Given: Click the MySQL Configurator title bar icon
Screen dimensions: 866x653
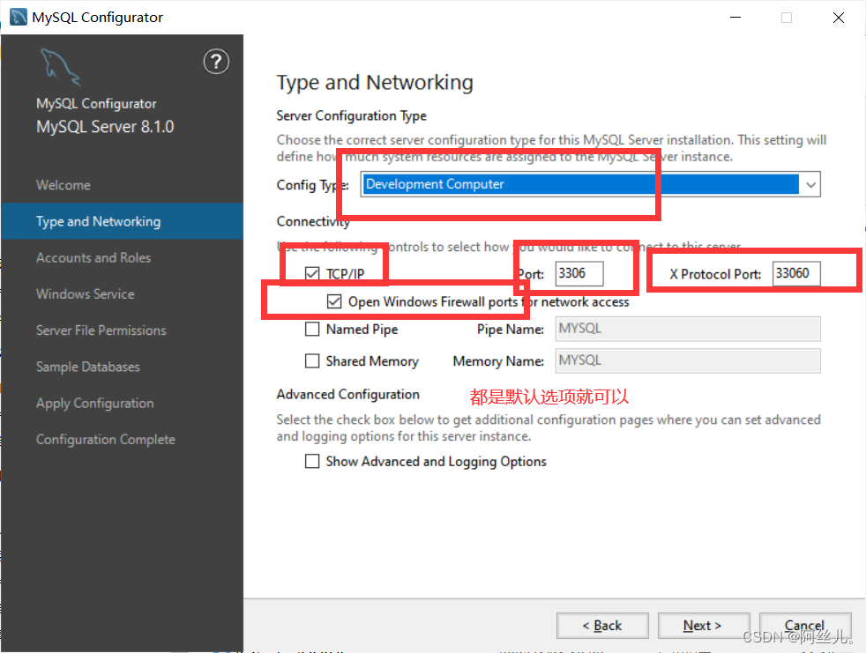Looking at the screenshot, I should click(x=19, y=17).
